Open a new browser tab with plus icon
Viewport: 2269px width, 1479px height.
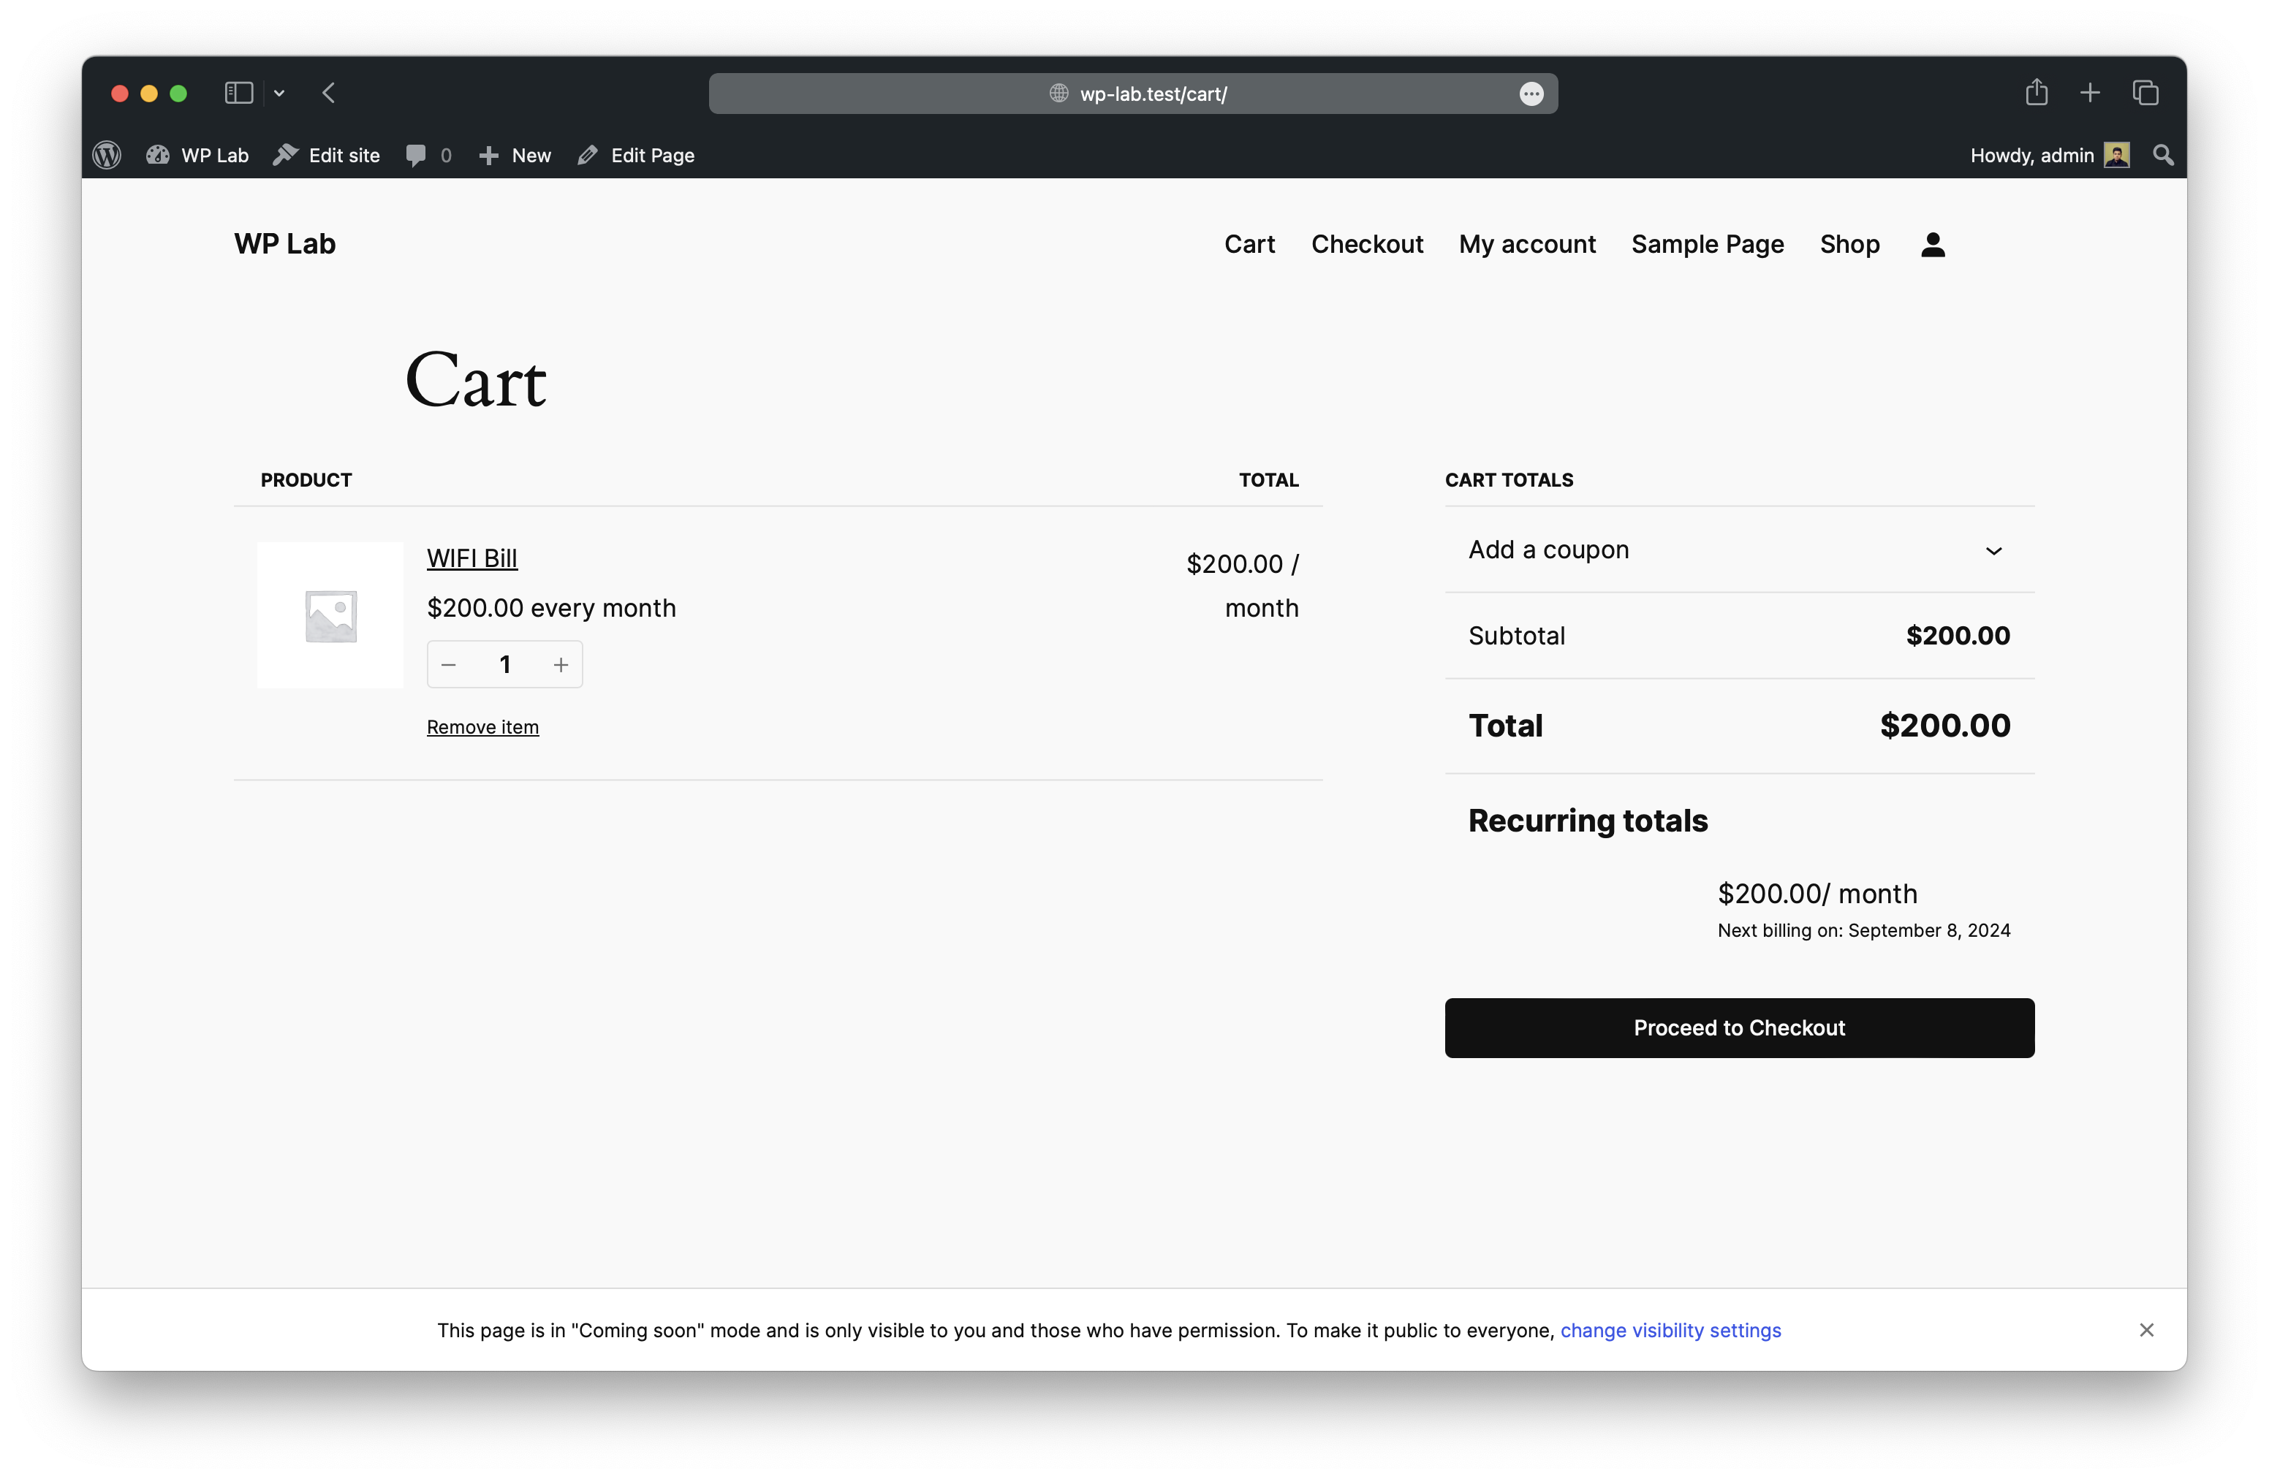coord(2090,92)
